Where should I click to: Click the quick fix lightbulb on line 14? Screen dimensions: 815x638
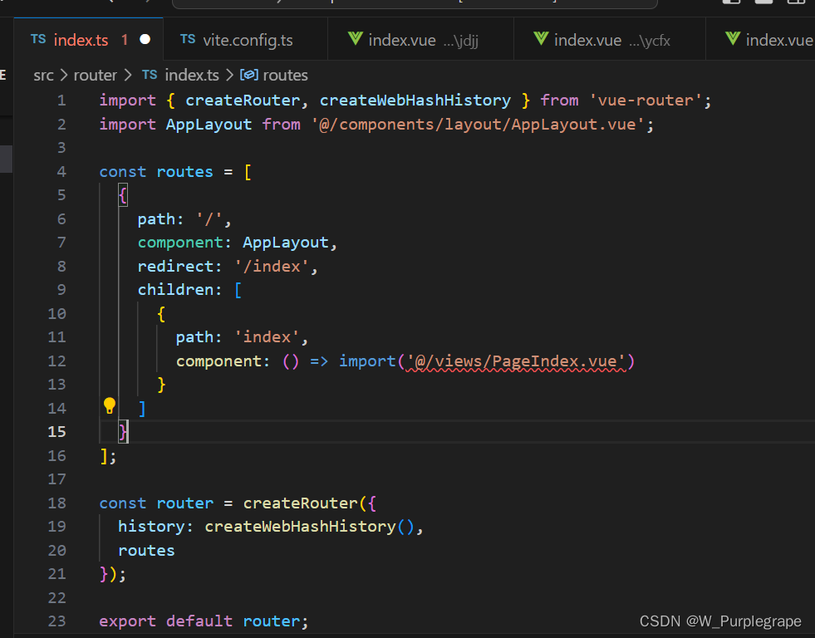tap(109, 405)
